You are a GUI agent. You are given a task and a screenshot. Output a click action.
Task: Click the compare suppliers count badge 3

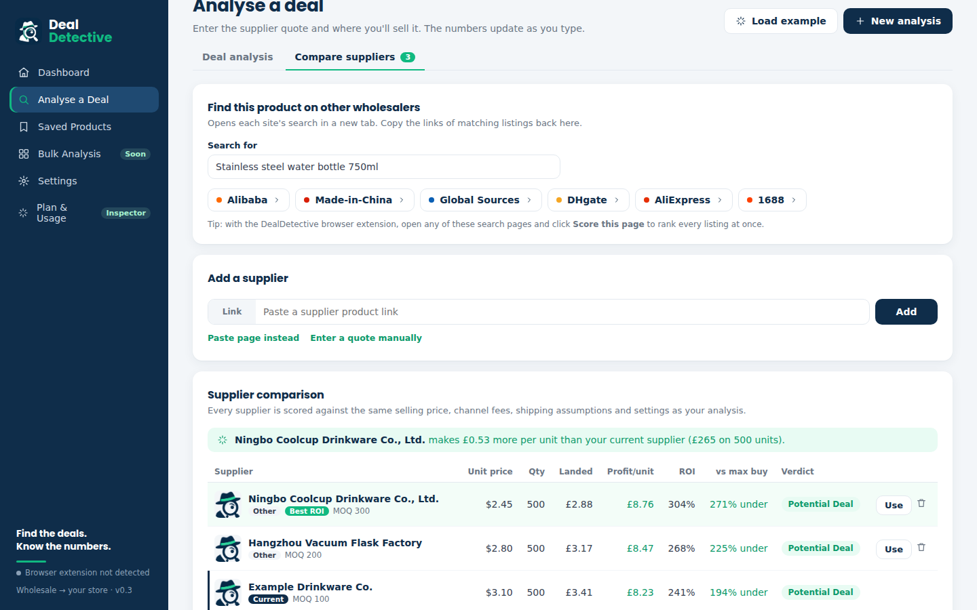click(408, 57)
